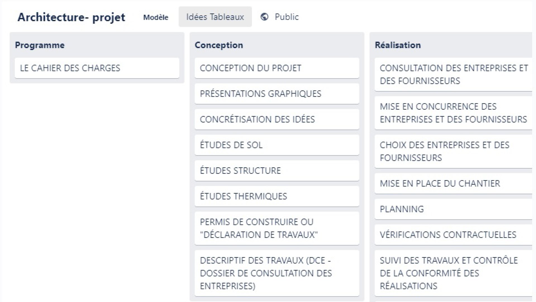The image size is (536, 302).
Task: Open the PLANNING card
Action: pos(453,209)
